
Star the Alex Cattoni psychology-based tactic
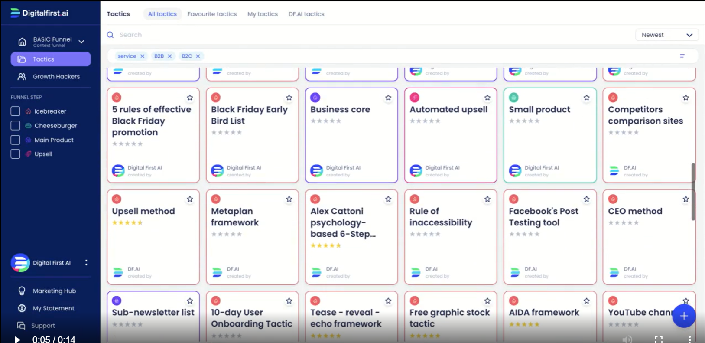388,199
